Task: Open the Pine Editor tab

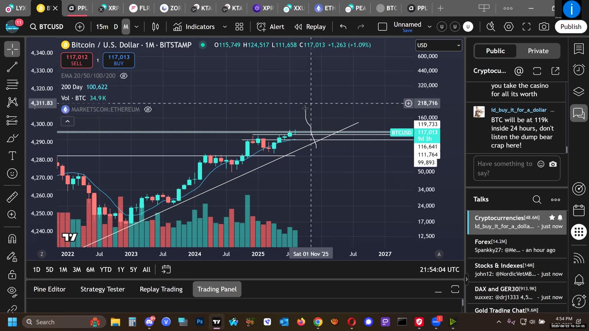Action: [50, 289]
